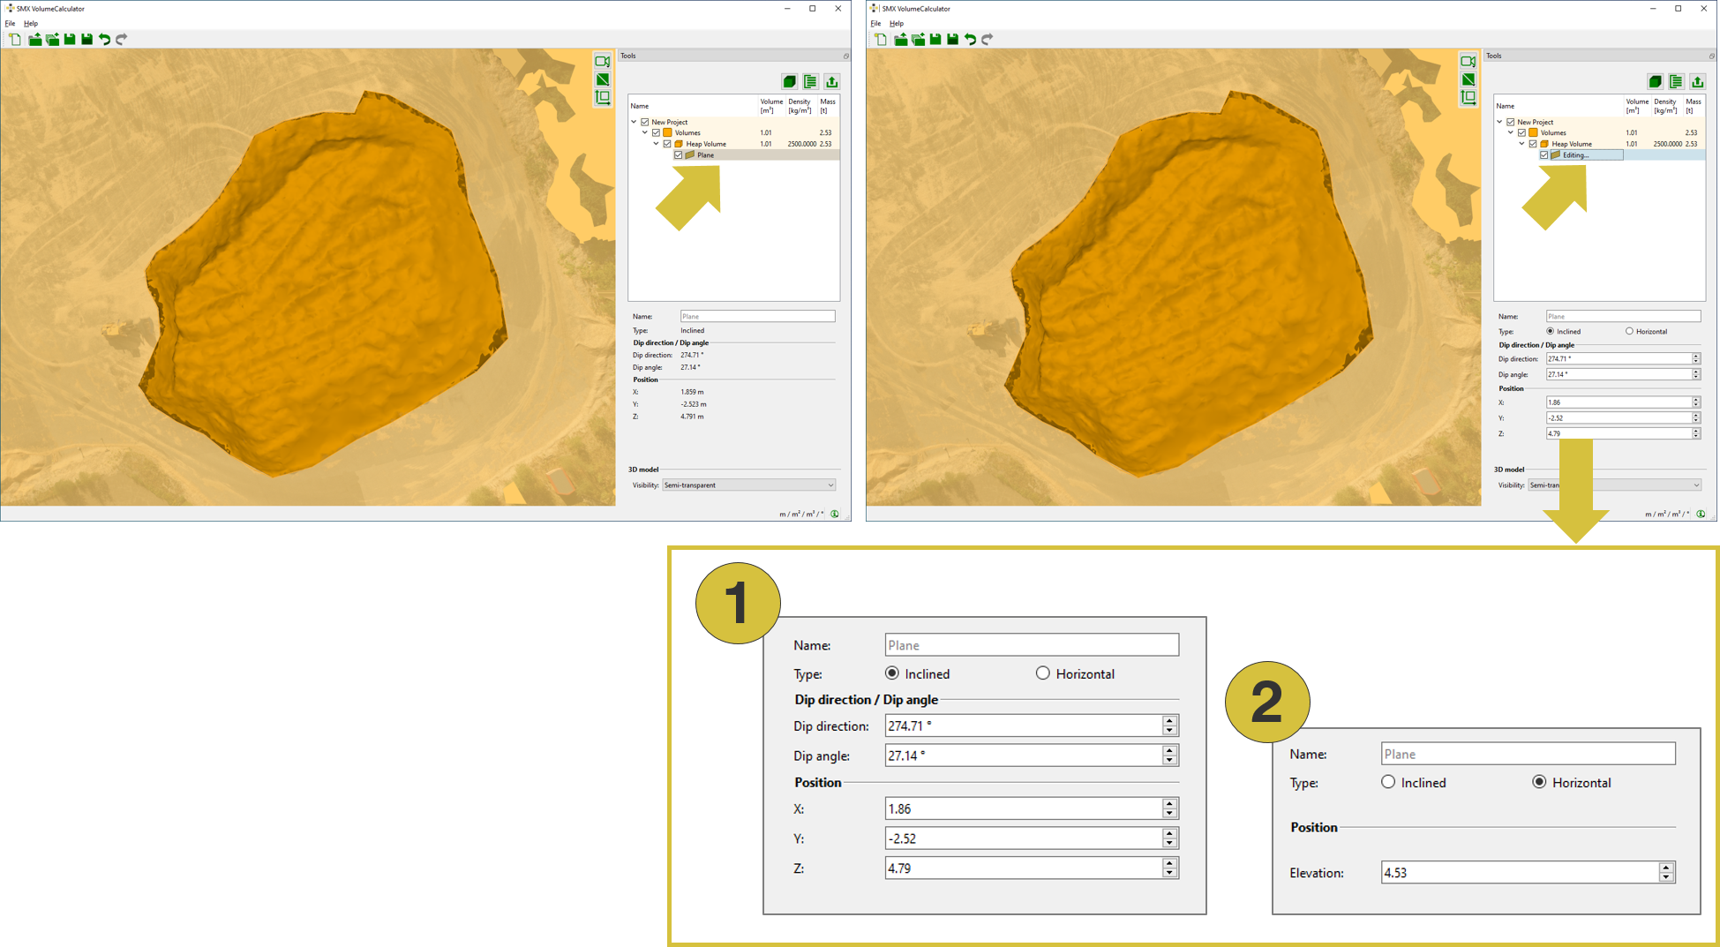
Task: Collapse New Project node in left window
Action: click(x=634, y=122)
